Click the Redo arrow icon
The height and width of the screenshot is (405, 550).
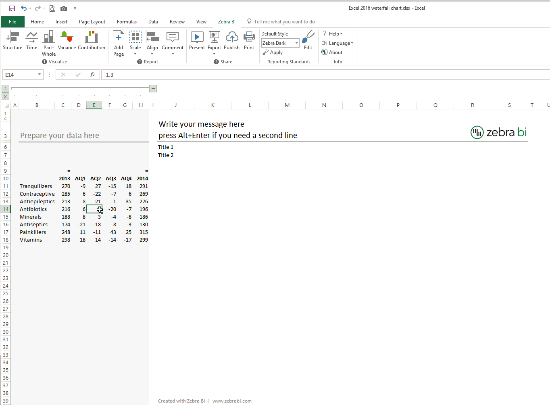click(38, 8)
